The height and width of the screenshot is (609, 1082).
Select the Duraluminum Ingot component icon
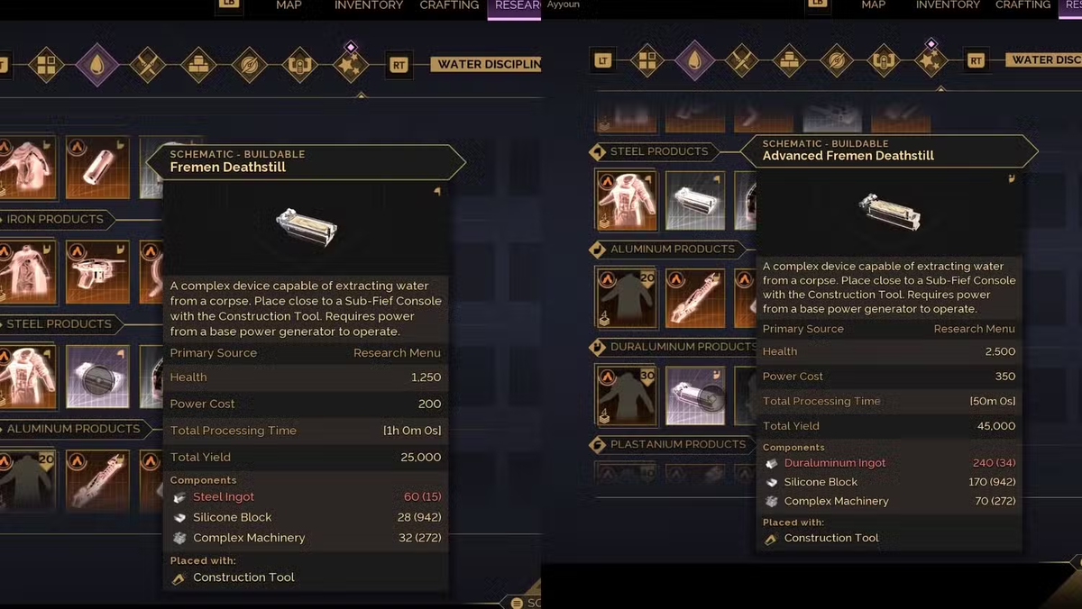[x=771, y=463]
